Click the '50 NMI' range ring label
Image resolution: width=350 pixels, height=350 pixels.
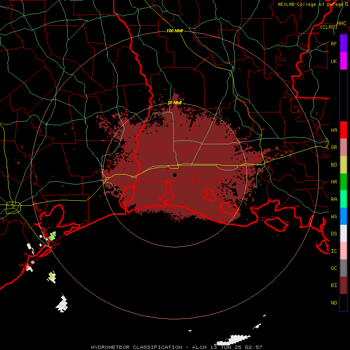click(175, 103)
